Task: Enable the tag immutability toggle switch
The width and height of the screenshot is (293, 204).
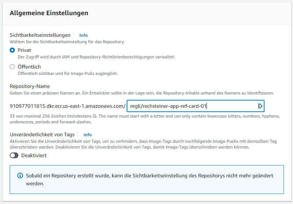Action: click(14, 156)
